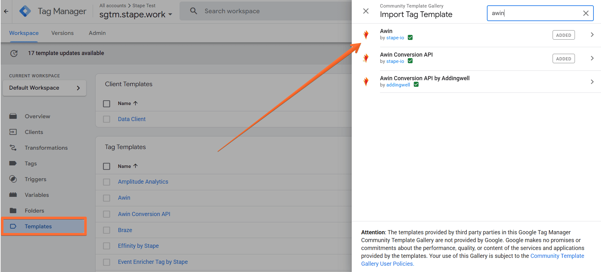Click the search workspace magnifier icon

click(194, 11)
